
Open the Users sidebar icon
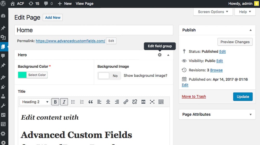3,96
